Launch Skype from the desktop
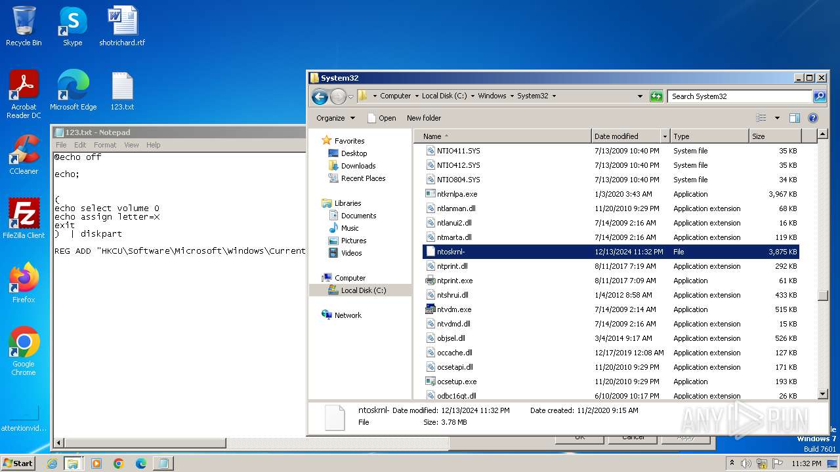This screenshot has width=840, height=472. point(72,26)
